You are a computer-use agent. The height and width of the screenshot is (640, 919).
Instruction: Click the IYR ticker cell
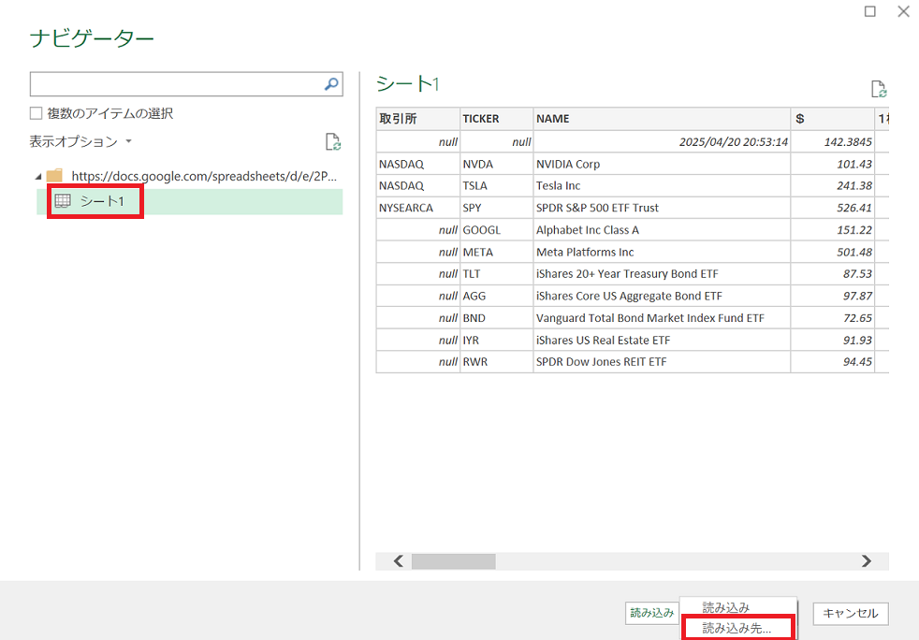pos(496,340)
